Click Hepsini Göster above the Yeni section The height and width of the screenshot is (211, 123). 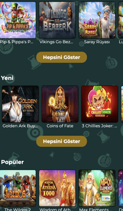(61, 57)
